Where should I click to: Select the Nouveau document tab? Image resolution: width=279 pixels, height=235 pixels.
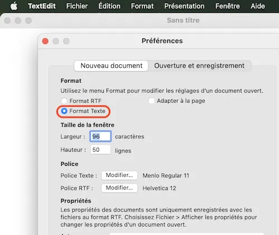point(111,66)
